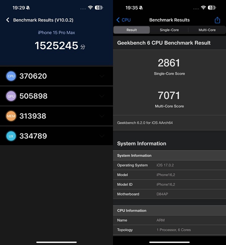This screenshot has height=245, width=226.
Task: Select the Result tab
Action: 132,30
